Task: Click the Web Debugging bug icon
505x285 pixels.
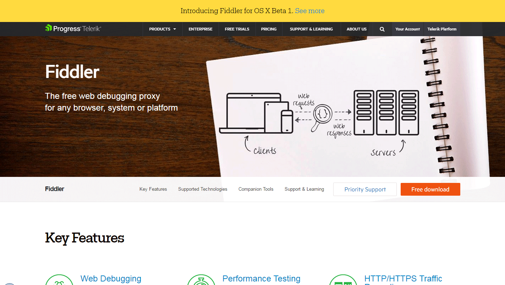Action: (59, 280)
